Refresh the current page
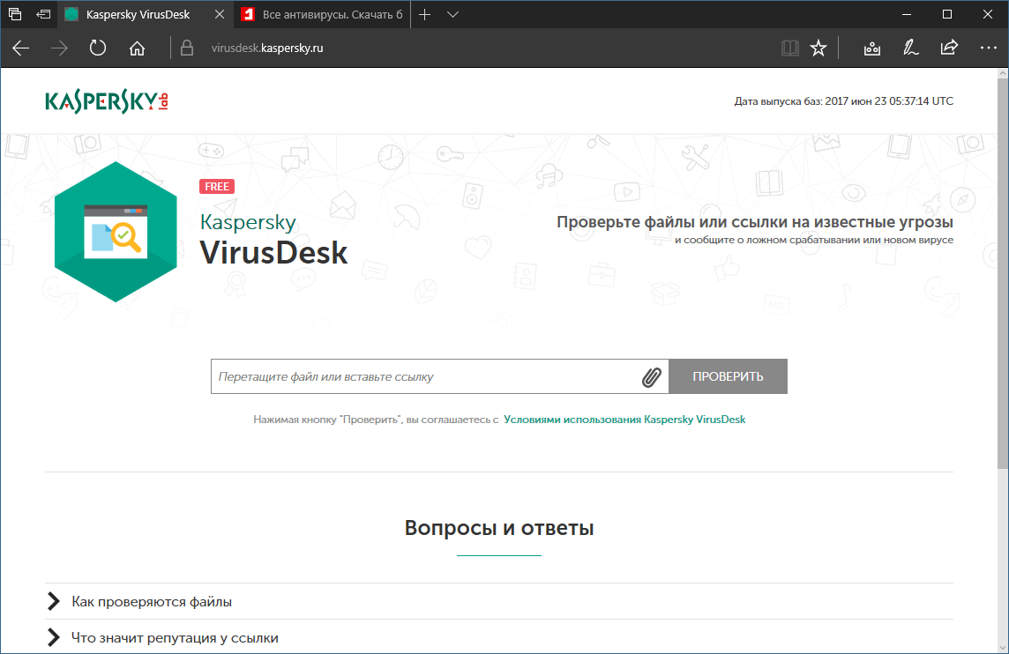The width and height of the screenshot is (1009, 654). click(x=98, y=48)
